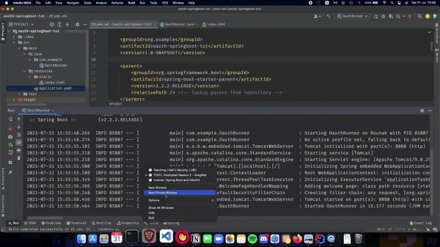Viewport: 440px width, 247px height.
Task: Minimize the Run tool window
Action: pos(430,111)
